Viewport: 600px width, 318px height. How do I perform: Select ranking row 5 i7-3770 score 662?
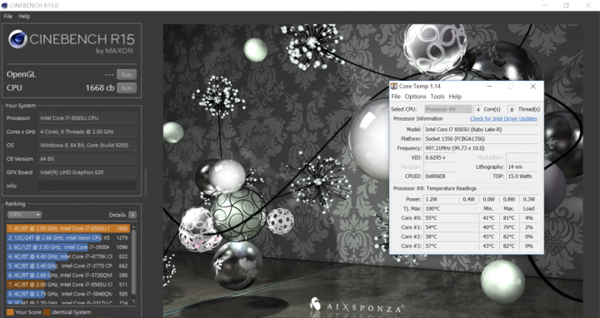coord(68,266)
